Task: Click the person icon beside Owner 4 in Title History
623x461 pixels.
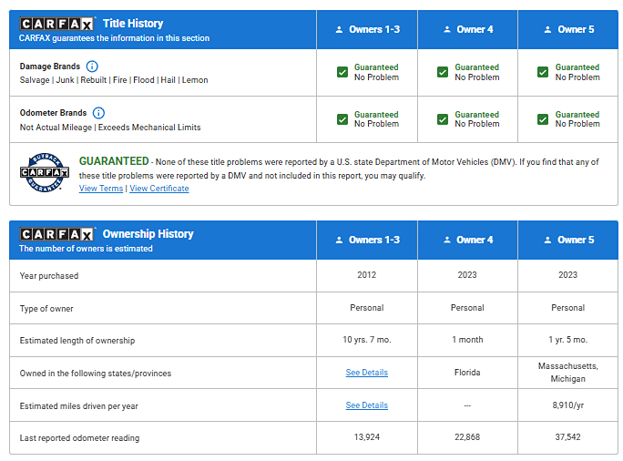Action: (447, 29)
